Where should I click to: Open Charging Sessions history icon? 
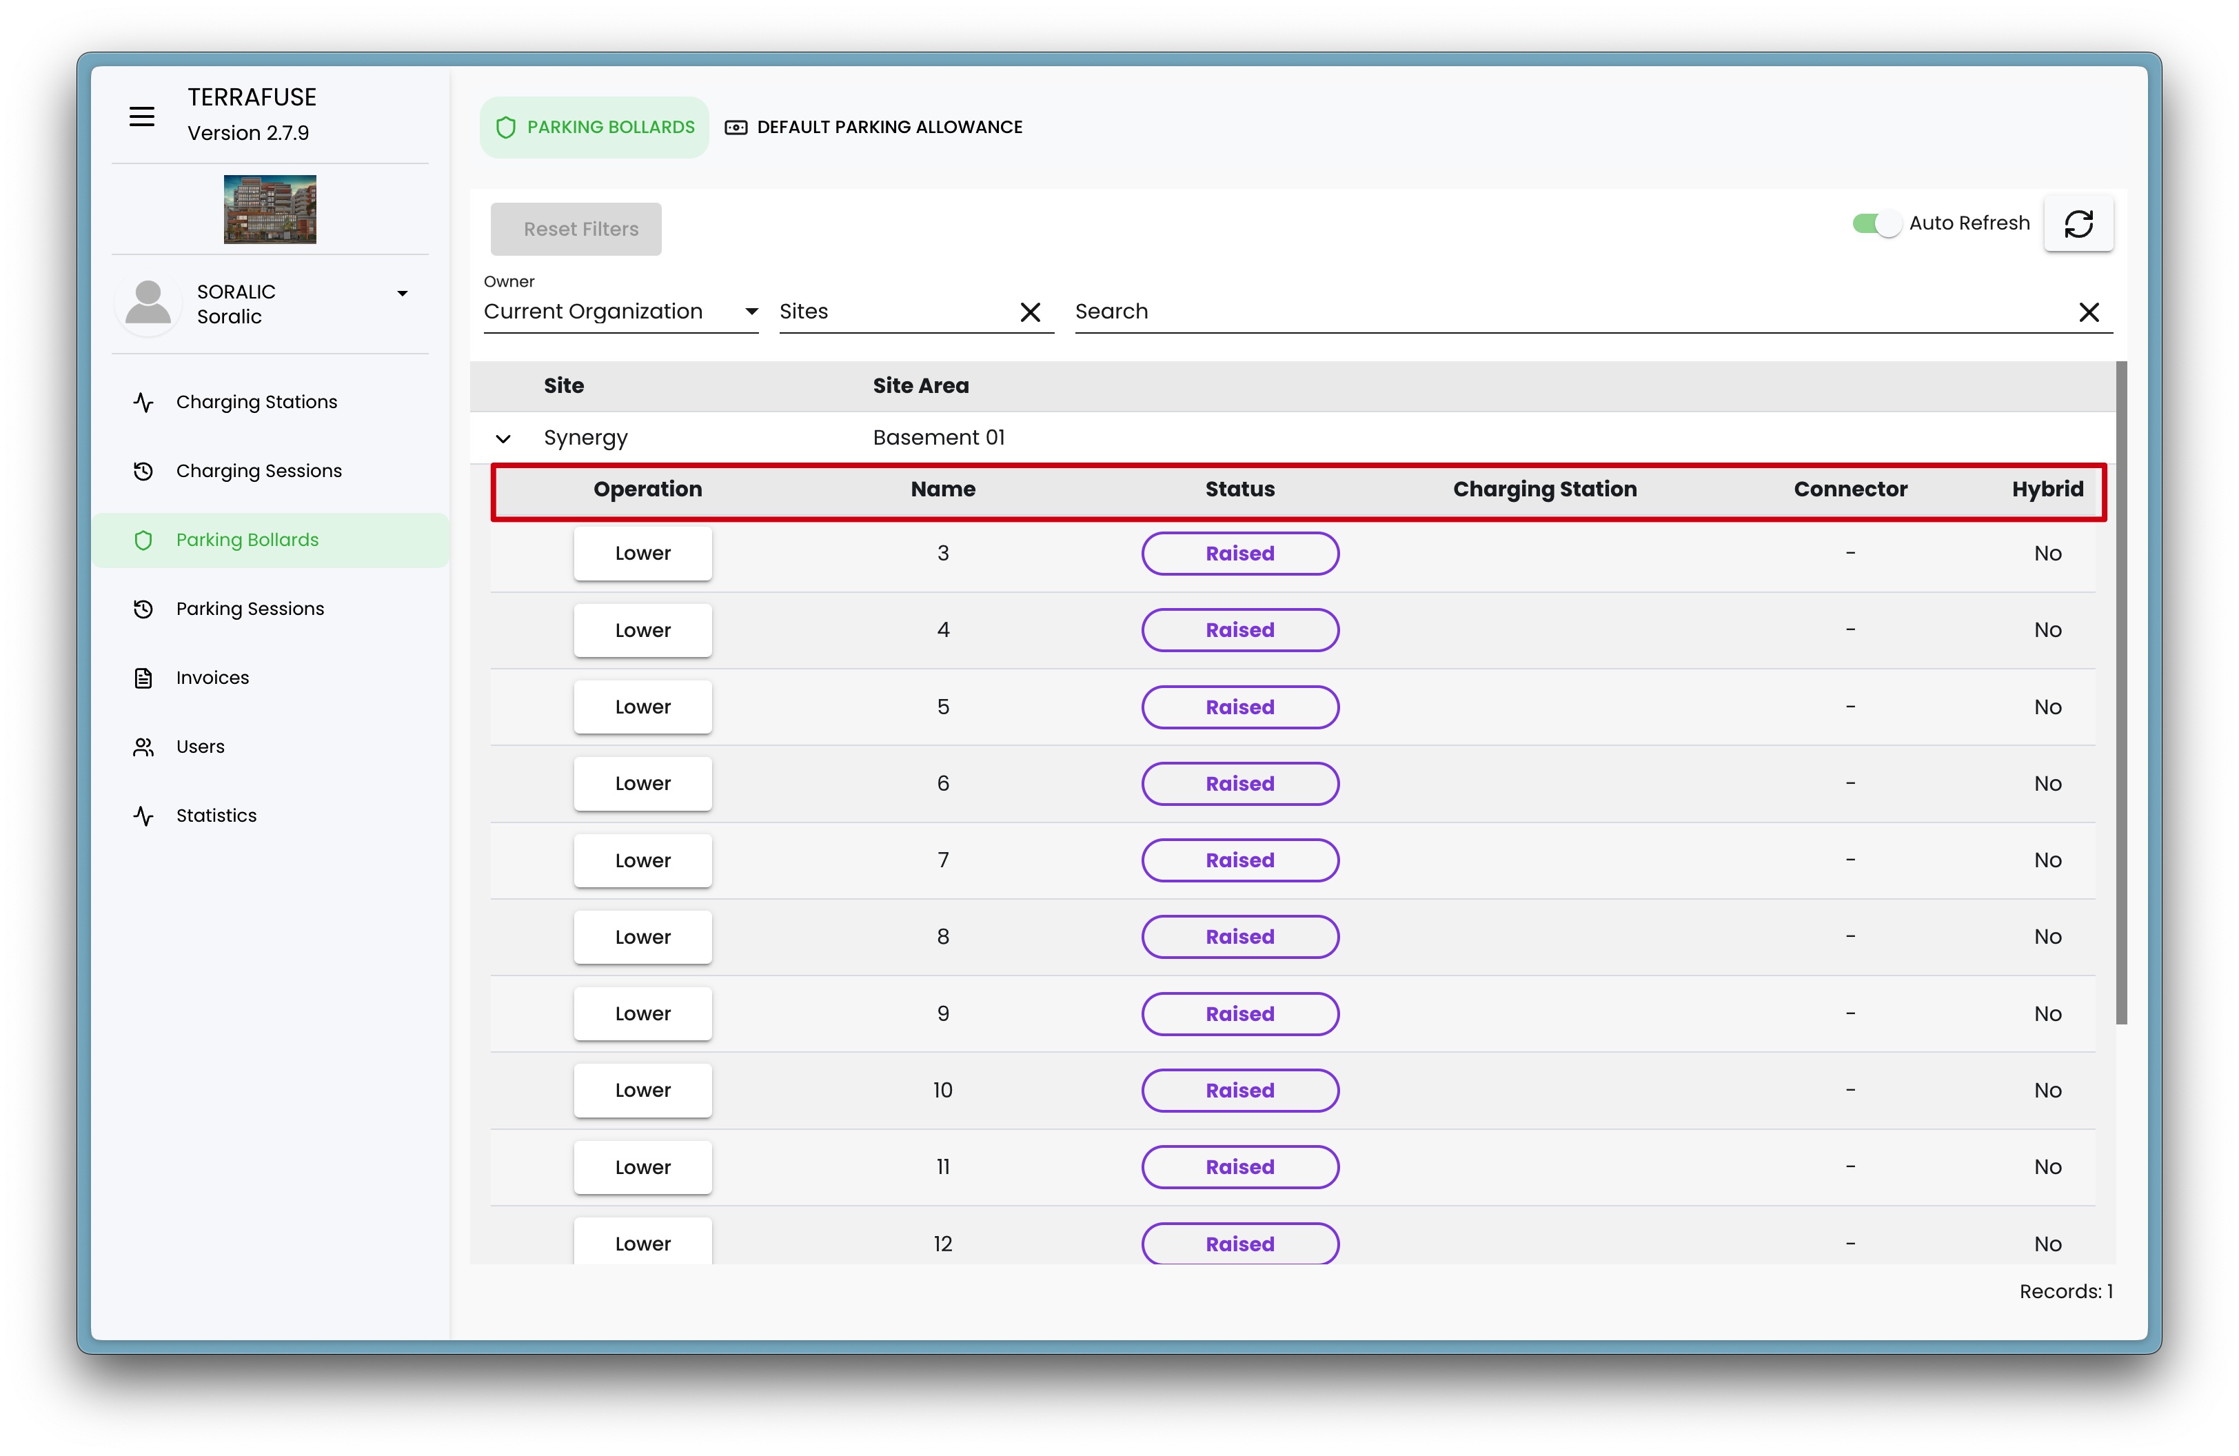coord(143,472)
